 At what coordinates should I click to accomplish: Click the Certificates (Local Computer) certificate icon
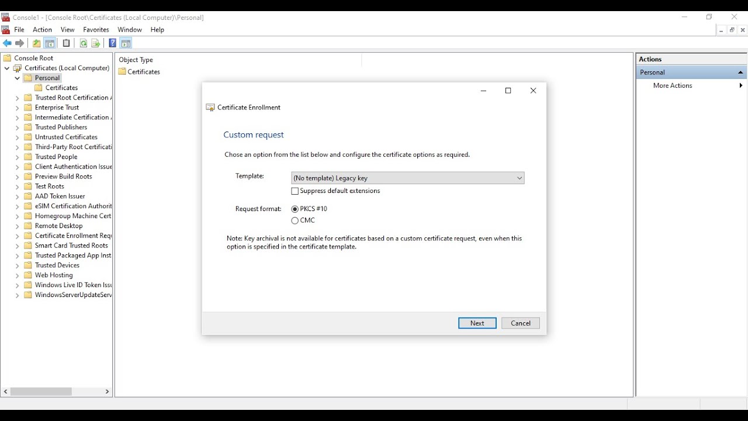[18, 68]
